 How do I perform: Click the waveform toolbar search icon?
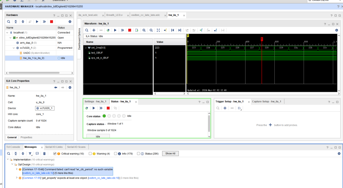[87, 30]
